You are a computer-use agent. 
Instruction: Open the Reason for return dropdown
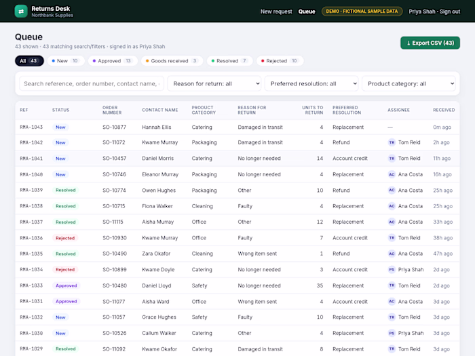click(214, 83)
